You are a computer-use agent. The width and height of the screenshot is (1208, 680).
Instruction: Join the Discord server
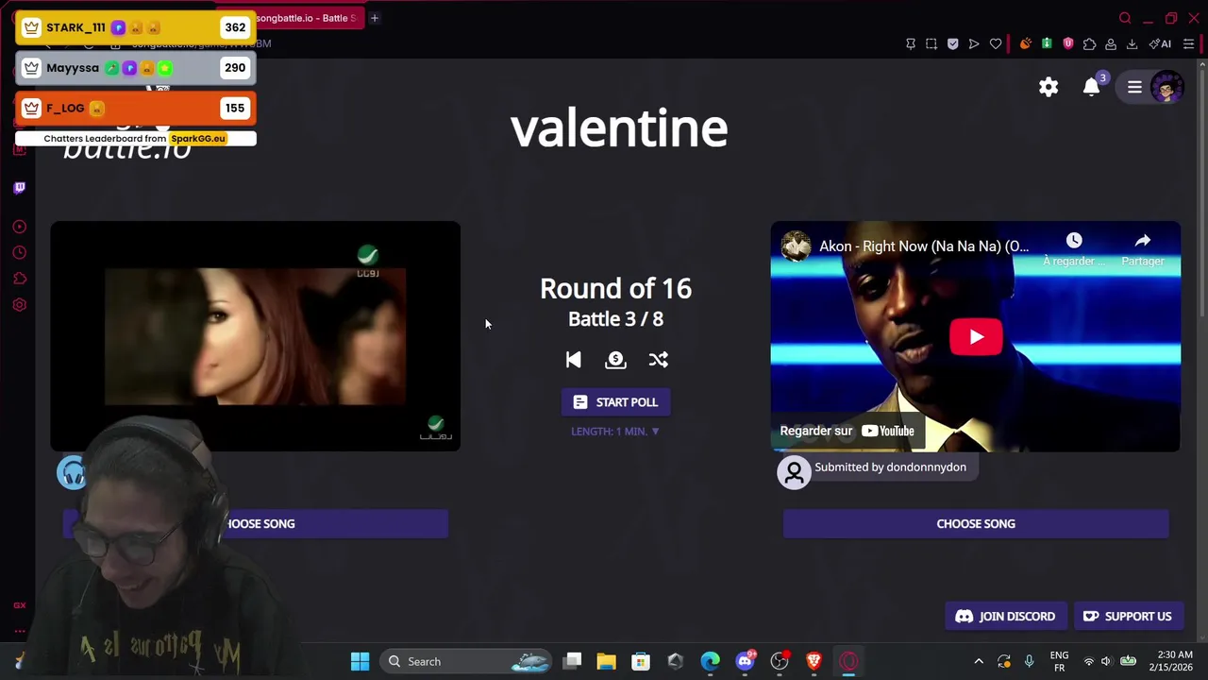pos(1005,616)
